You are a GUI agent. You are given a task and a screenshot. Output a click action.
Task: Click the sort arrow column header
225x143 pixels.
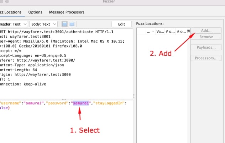(x=151, y=32)
